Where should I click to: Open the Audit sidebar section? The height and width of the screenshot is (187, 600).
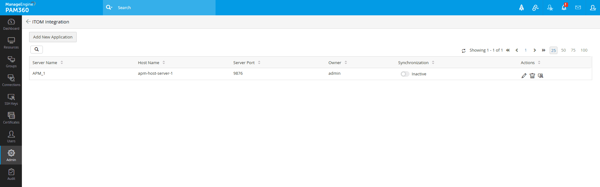tap(11, 174)
